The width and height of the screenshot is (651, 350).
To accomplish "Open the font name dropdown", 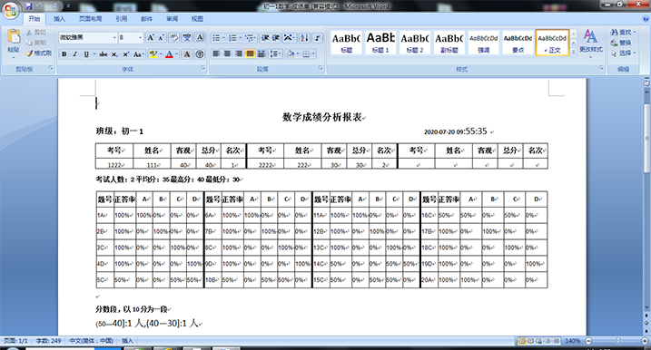I will (114, 38).
